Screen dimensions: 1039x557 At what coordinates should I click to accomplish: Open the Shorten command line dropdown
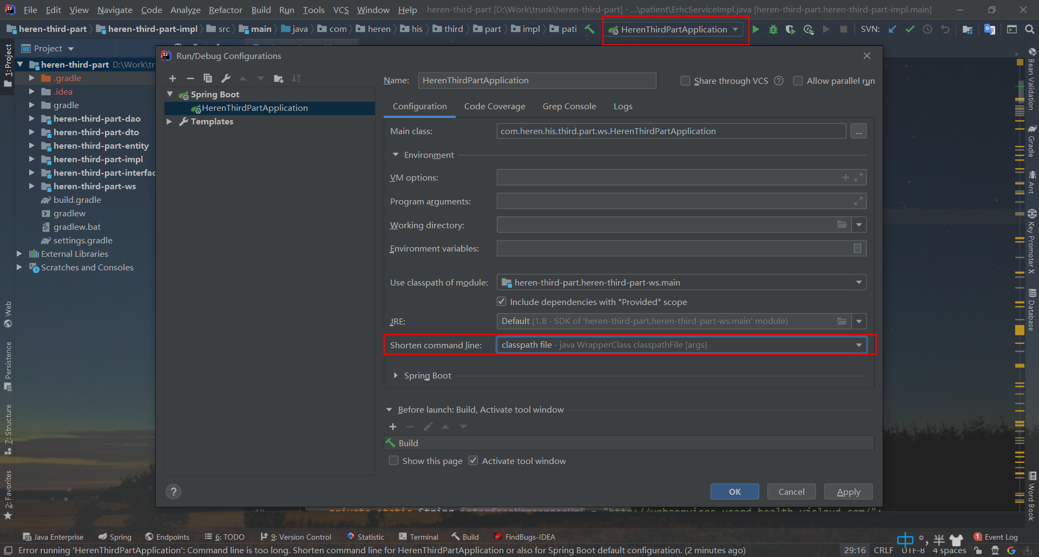[x=859, y=345]
